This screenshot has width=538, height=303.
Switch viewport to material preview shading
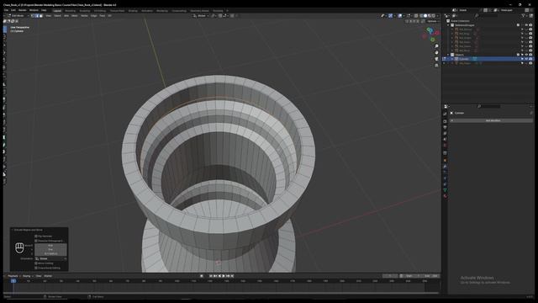(430, 16)
